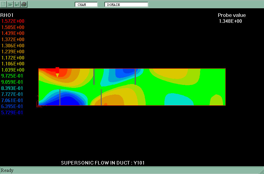Click the 8.393E-01 cyan legend entry
Screen dimensions: 264x174
tap(12, 88)
